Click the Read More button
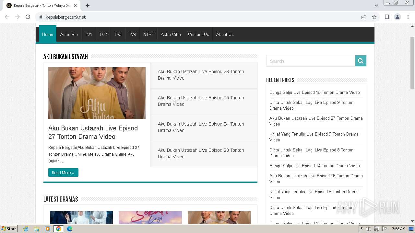 point(63,172)
